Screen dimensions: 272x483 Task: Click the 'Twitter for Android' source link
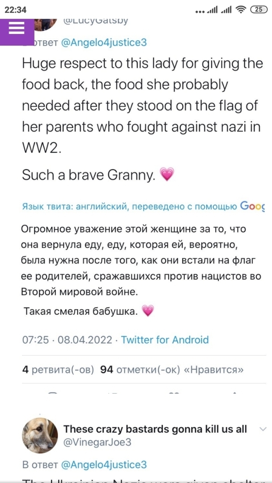coord(165,340)
